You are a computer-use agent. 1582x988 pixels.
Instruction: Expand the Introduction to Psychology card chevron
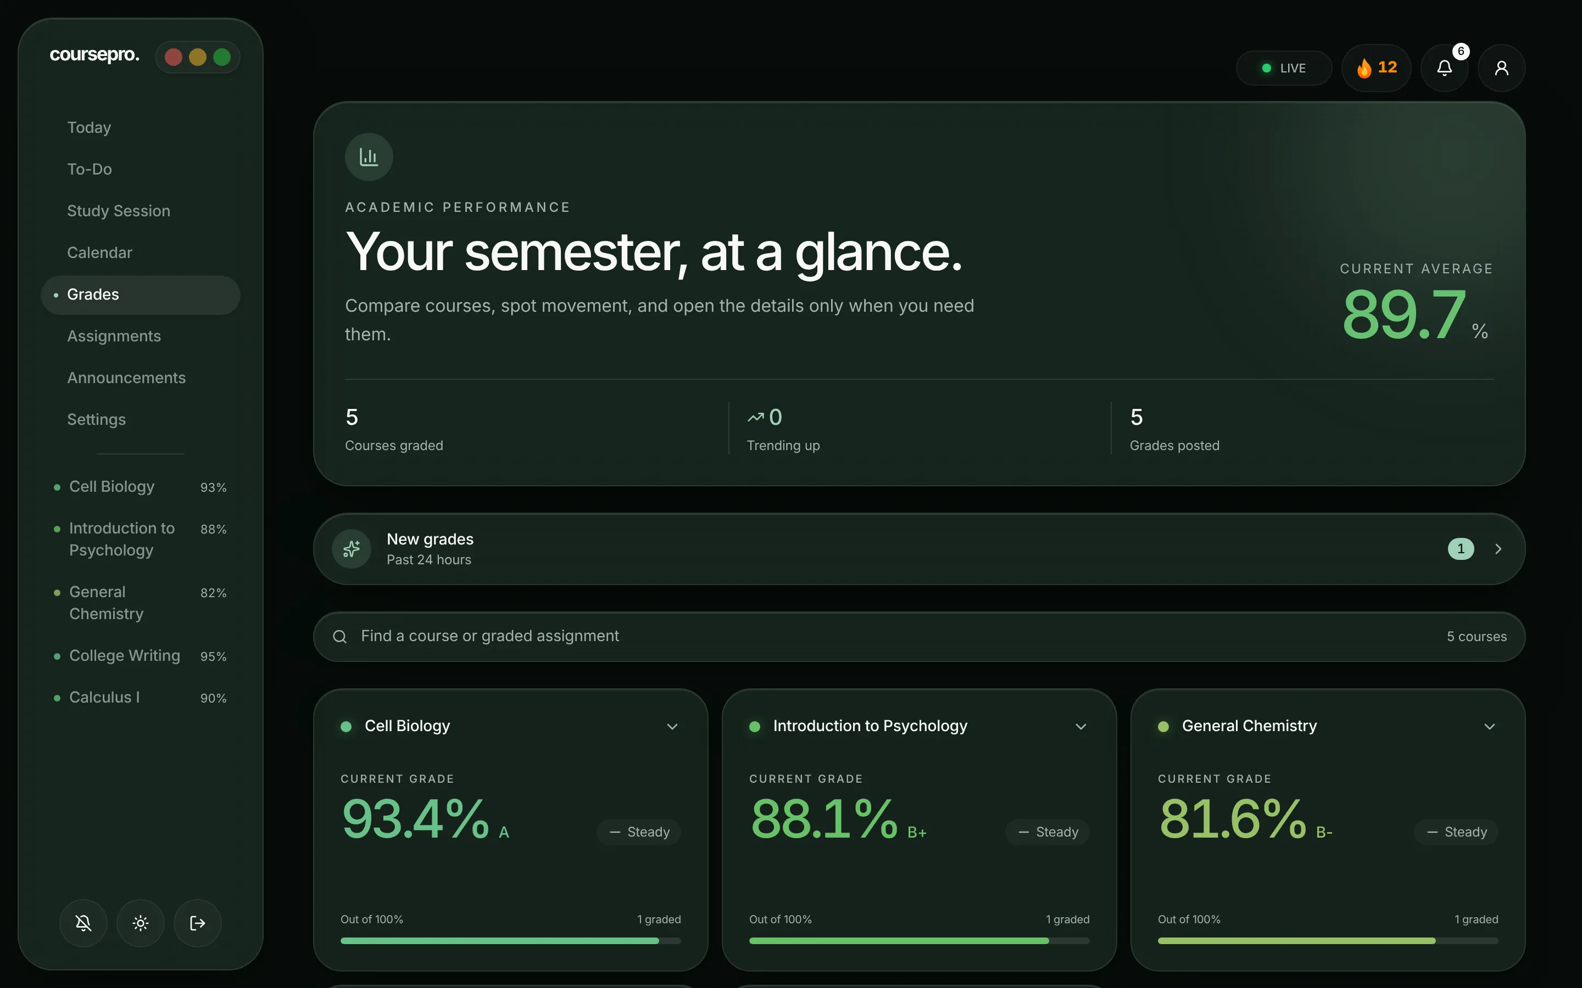(1080, 727)
